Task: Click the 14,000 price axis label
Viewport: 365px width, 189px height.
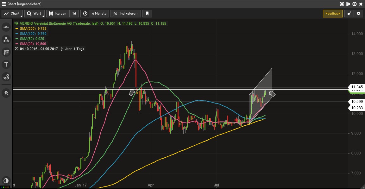Action: tap(357, 34)
